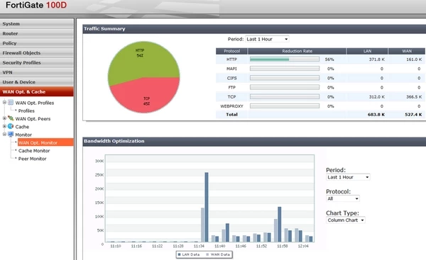Click the WAN Opt. Peers icon
This screenshot has height=260, width=426.
pyautogui.click(x=11, y=118)
